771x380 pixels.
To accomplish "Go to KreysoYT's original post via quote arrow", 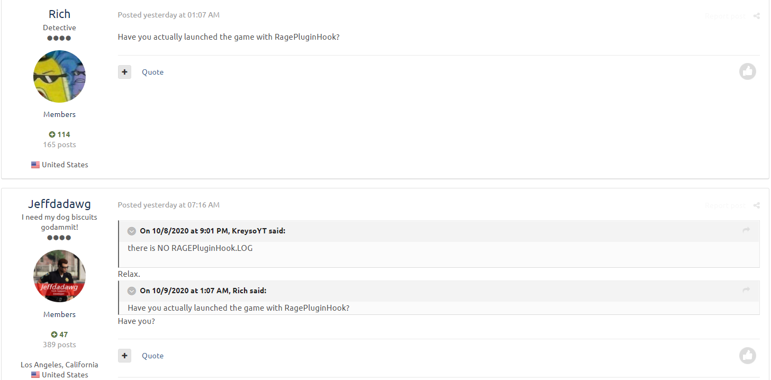I will [746, 230].
